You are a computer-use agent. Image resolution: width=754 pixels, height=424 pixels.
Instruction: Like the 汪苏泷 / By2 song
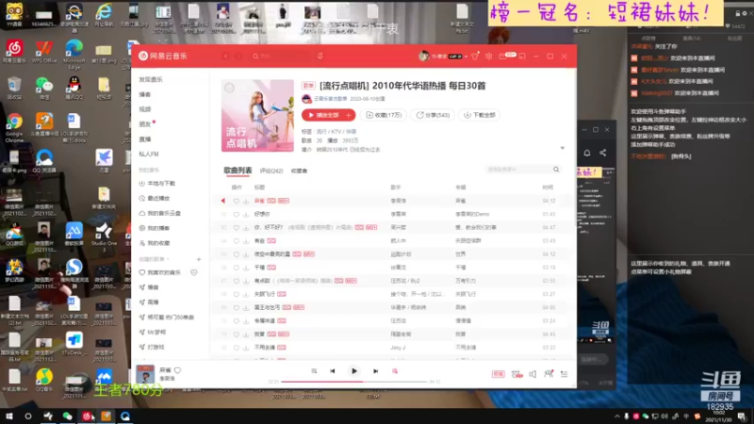pyautogui.click(x=237, y=281)
